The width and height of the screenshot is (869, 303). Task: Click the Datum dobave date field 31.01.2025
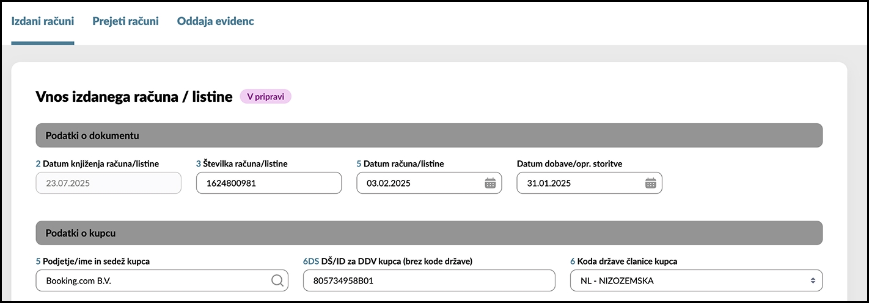pos(589,183)
